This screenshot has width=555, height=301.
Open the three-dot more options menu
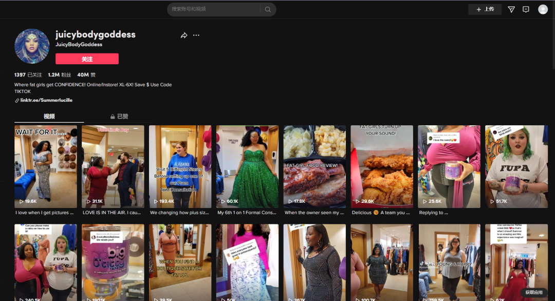pyautogui.click(x=196, y=35)
